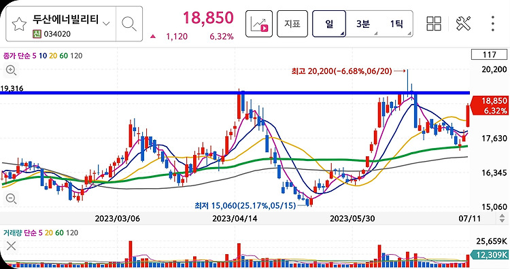Click the 2023/05/30 date axis label
The height and width of the screenshot is (269, 510).
[x=352, y=218]
